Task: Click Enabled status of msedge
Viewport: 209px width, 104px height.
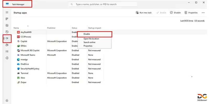Action: 75,60
